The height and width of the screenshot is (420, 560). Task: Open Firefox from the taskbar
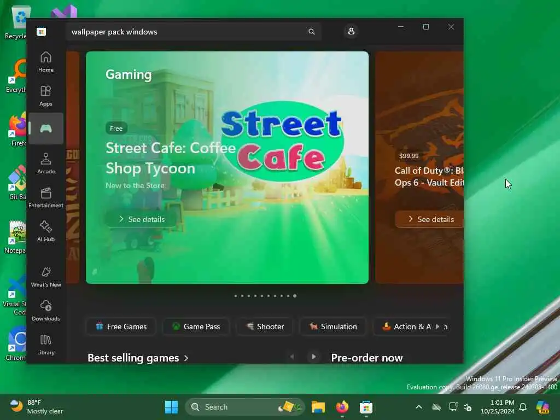[342, 407]
